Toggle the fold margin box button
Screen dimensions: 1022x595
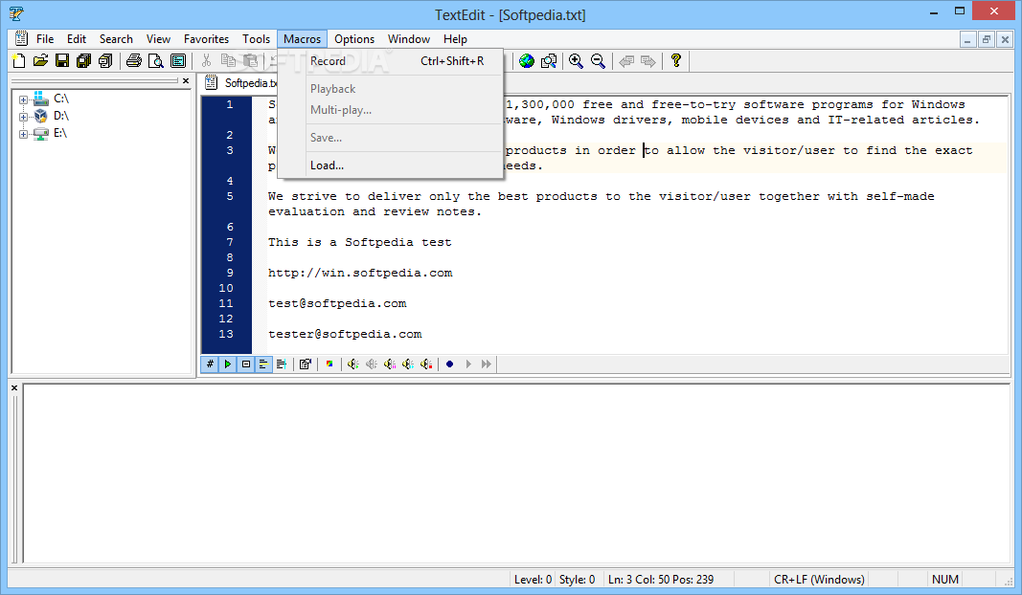click(x=246, y=364)
